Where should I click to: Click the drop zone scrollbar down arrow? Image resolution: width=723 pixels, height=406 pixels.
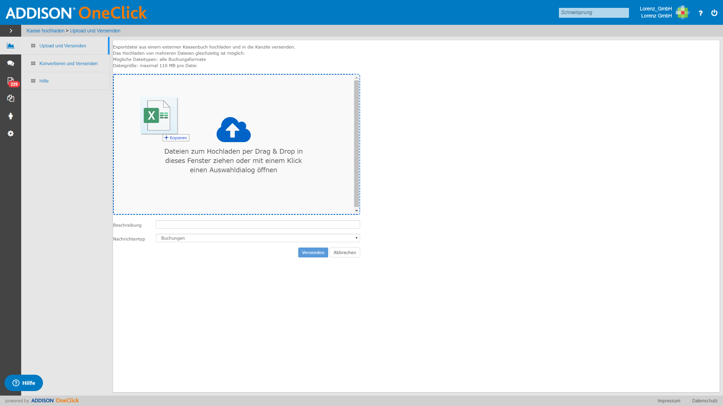pyautogui.click(x=356, y=211)
